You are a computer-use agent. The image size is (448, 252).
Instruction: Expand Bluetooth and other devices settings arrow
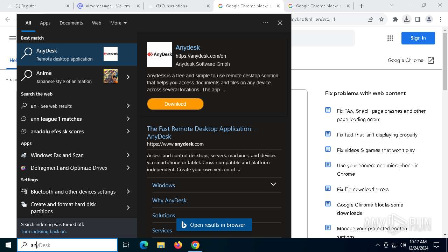(128, 191)
